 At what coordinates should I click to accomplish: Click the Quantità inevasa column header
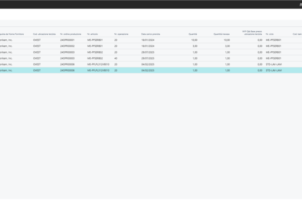tap(221, 34)
